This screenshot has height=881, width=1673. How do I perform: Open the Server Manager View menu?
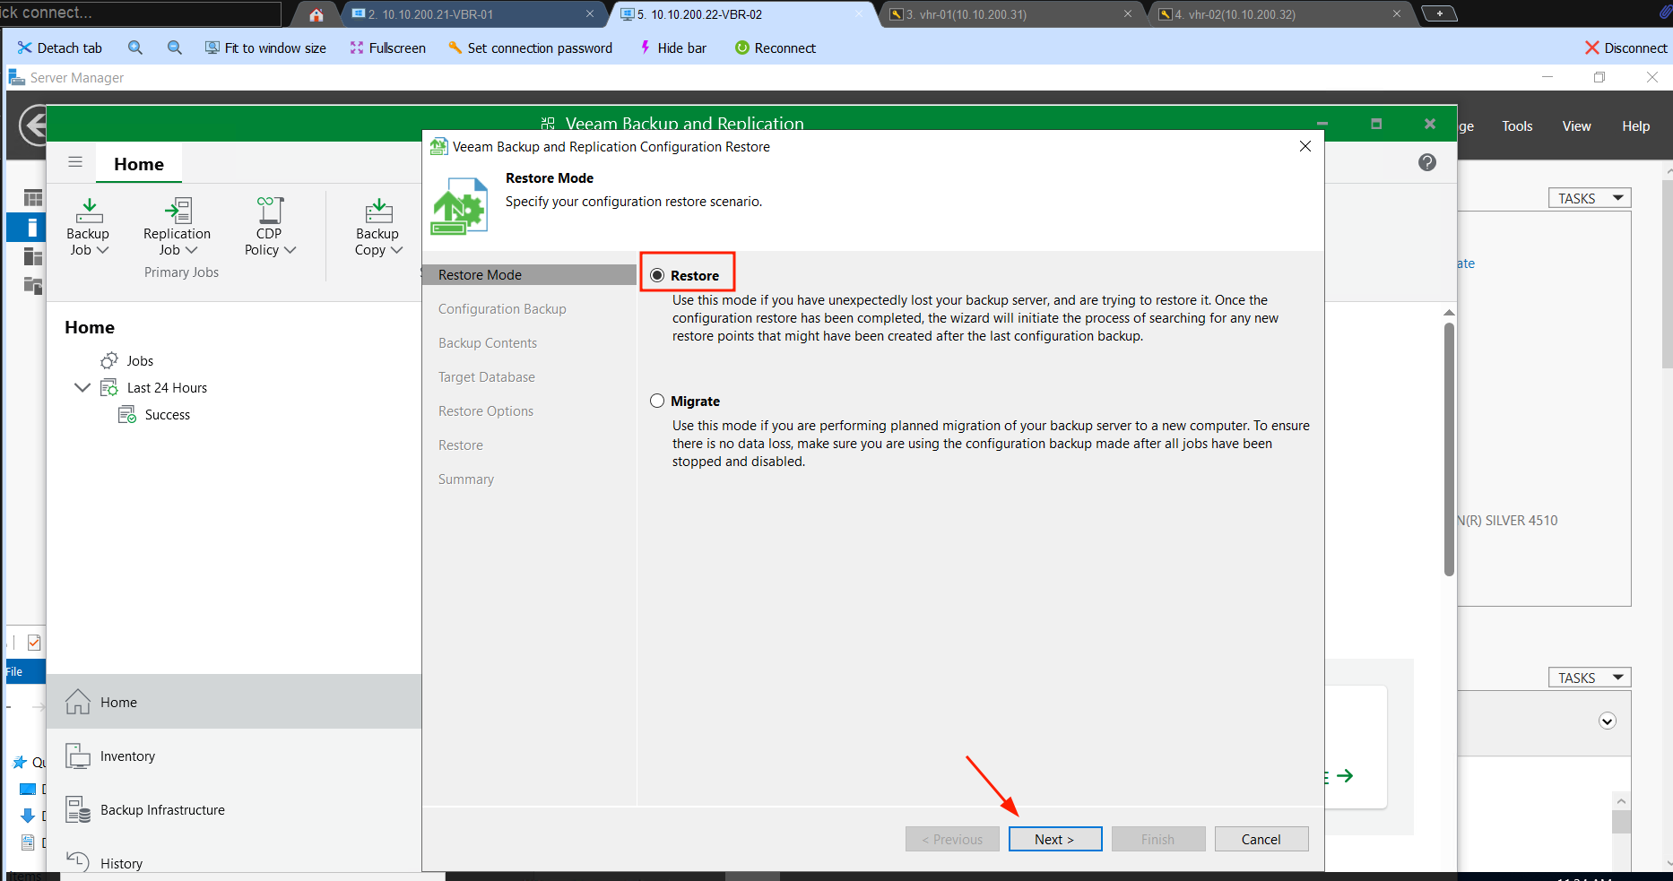(1576, 126)
